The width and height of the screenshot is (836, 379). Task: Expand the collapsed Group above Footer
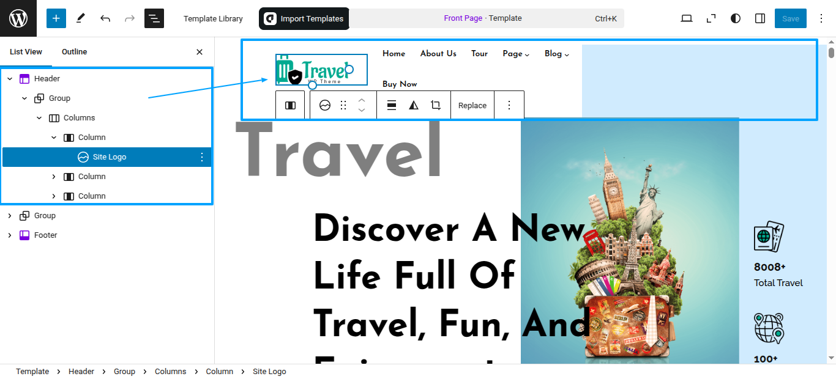10,216
